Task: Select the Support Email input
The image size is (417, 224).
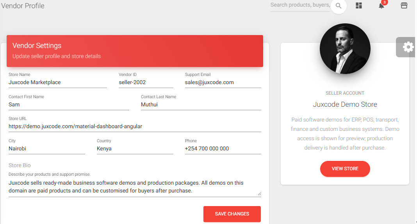Action: [x=223, y=83]
